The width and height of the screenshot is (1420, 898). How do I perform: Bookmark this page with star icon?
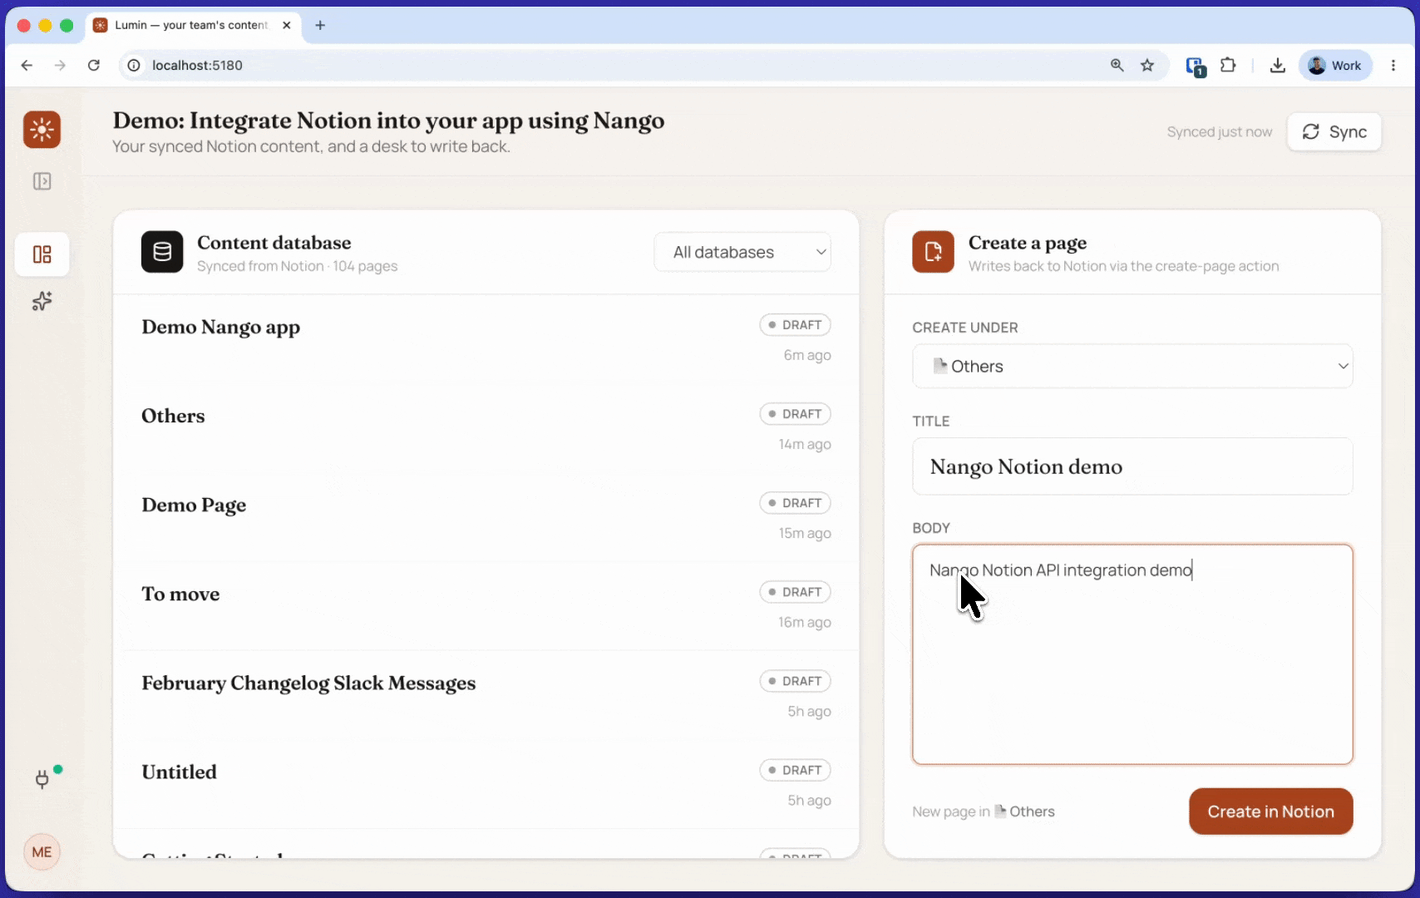click(1147, 66)
